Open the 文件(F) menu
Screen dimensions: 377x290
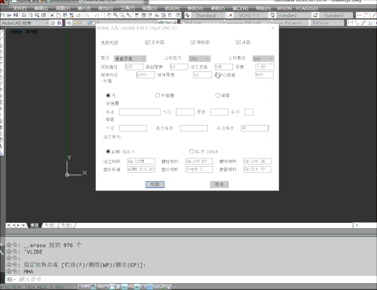pyautogui.click(x=19, y=8)
